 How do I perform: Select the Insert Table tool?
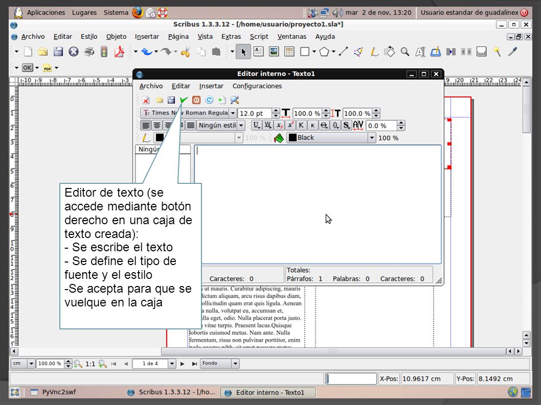click(x=289, y=52)
